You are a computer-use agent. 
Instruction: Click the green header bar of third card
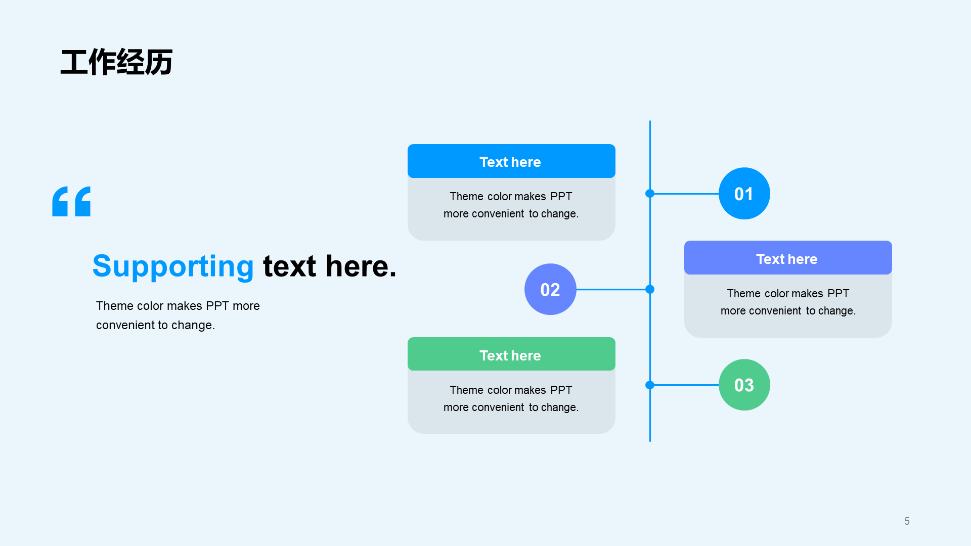tap(510, 355)
